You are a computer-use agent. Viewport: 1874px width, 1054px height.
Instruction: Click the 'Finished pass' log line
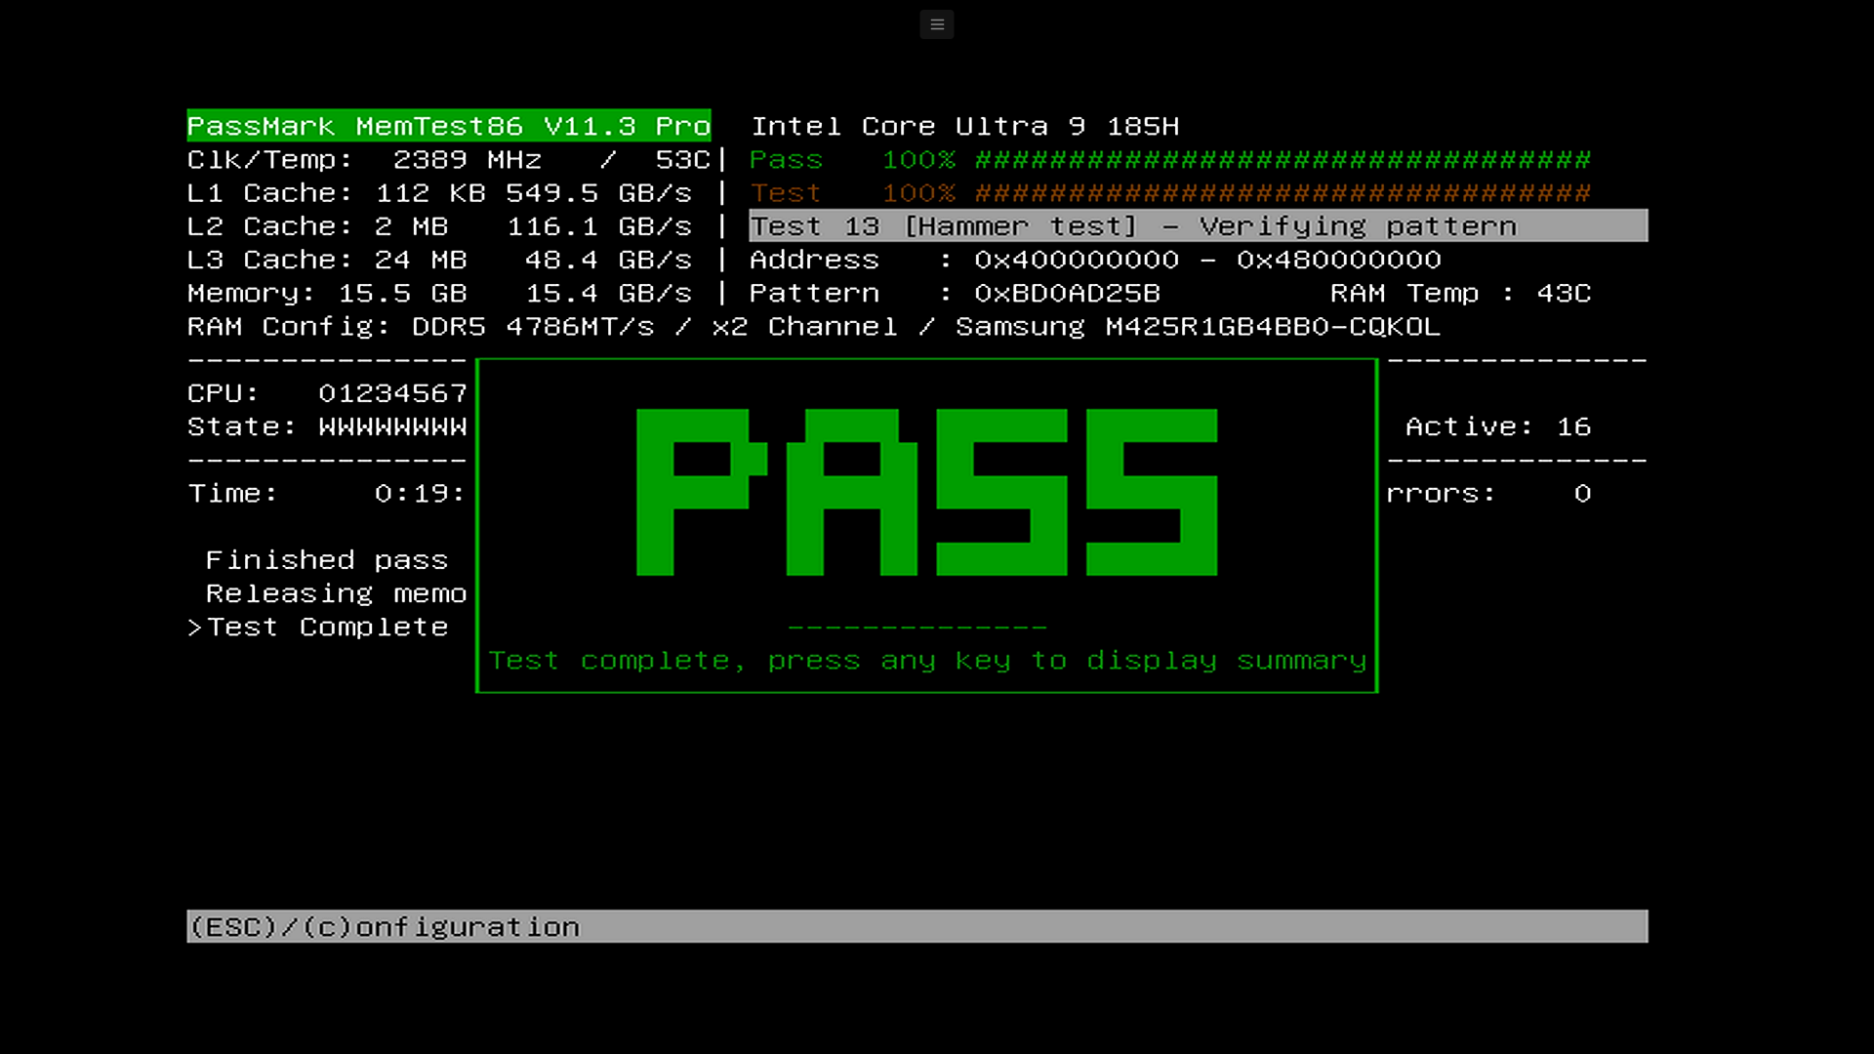(x=326, y=560)
